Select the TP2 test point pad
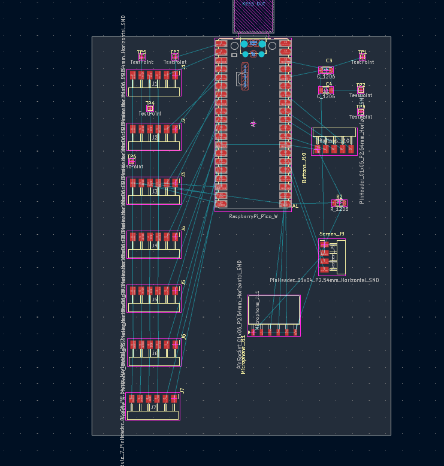 (x=361, y=90)
